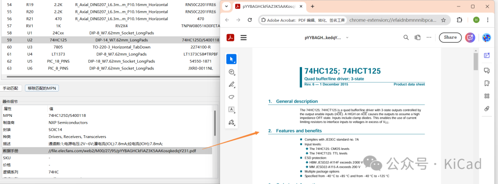Click the NXP Semiconductors manufacturer value
Image resolution: width=498 pixels, height=184 pixels.
[68, 122]
